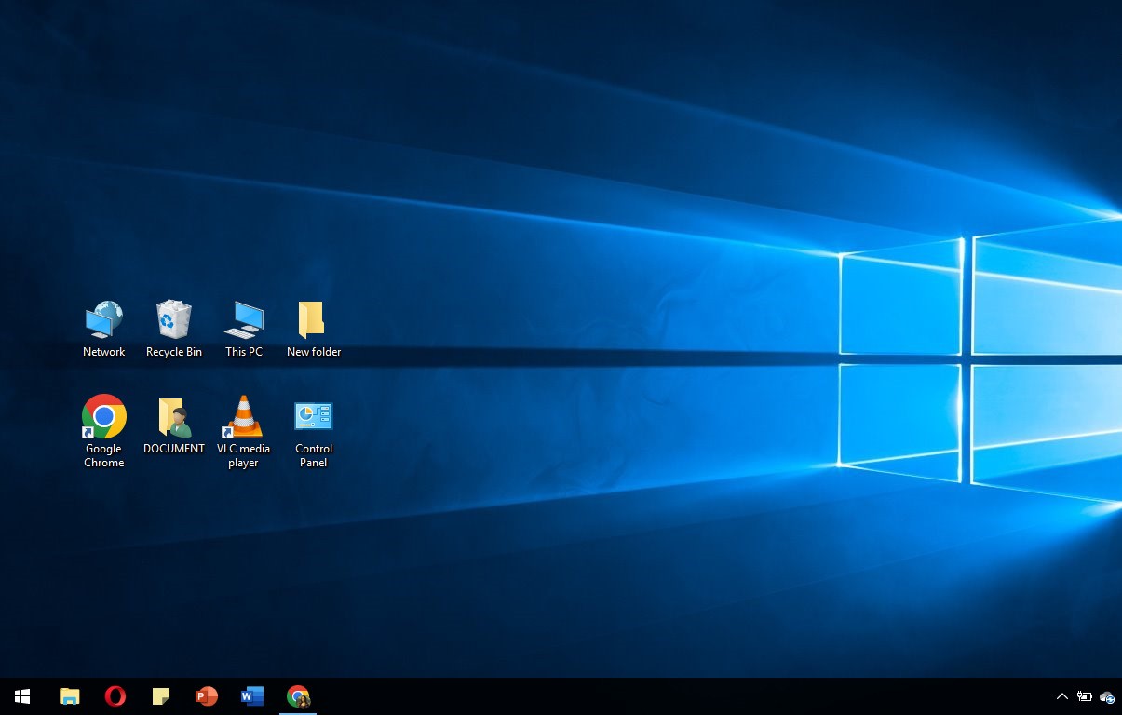Show hidden system tray icons

pyautogui.click(x=1061, y=696)
